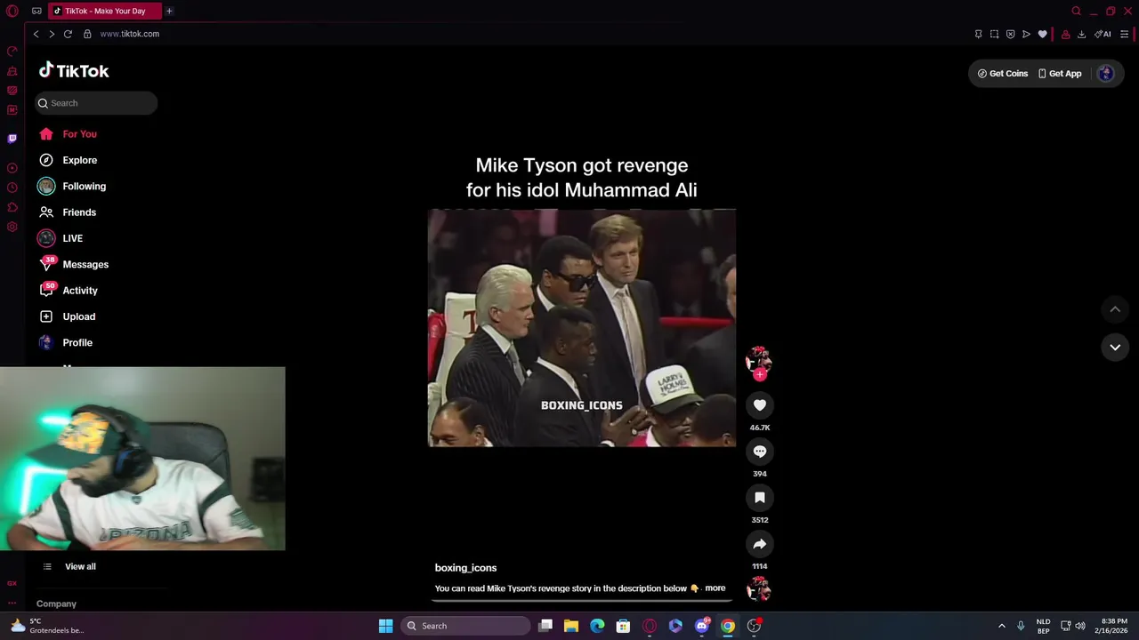Open Easy Setup sliders icon
This screenshot has width=1139, height=640.
point(1125,35)
